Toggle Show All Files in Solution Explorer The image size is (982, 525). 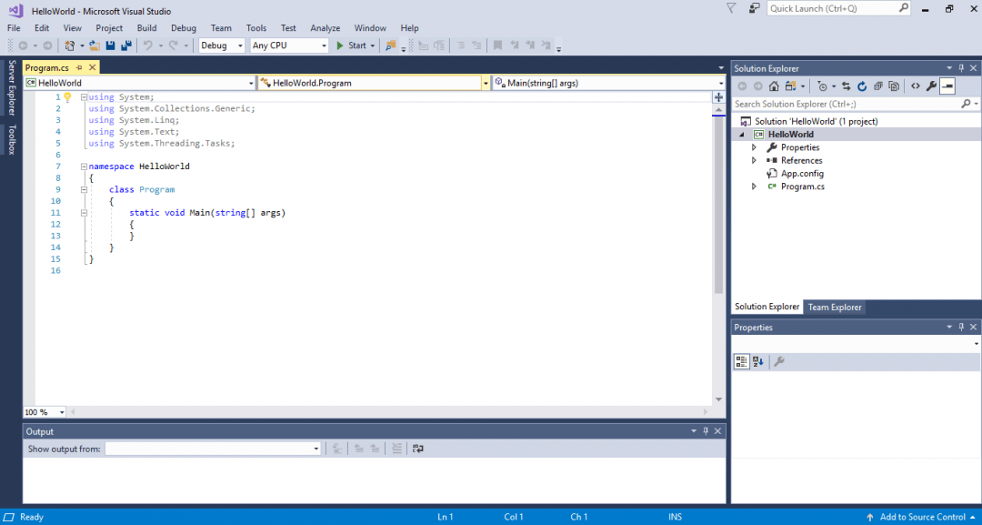pyautogui.click(x=895, y=86)
